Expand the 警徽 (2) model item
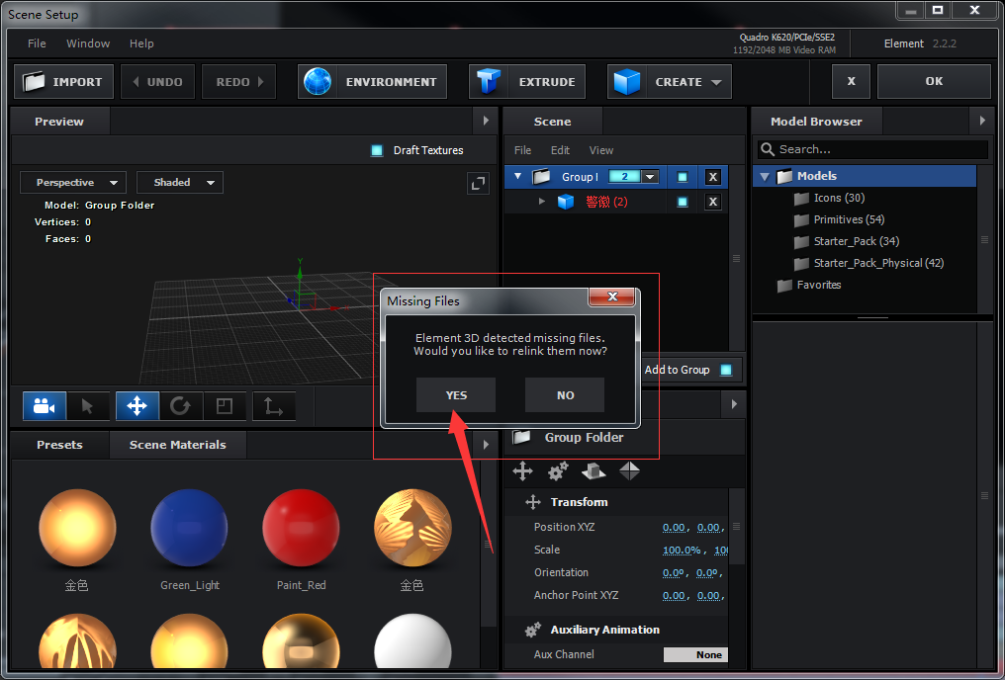The image size is (1005, 680). [542, 201]
